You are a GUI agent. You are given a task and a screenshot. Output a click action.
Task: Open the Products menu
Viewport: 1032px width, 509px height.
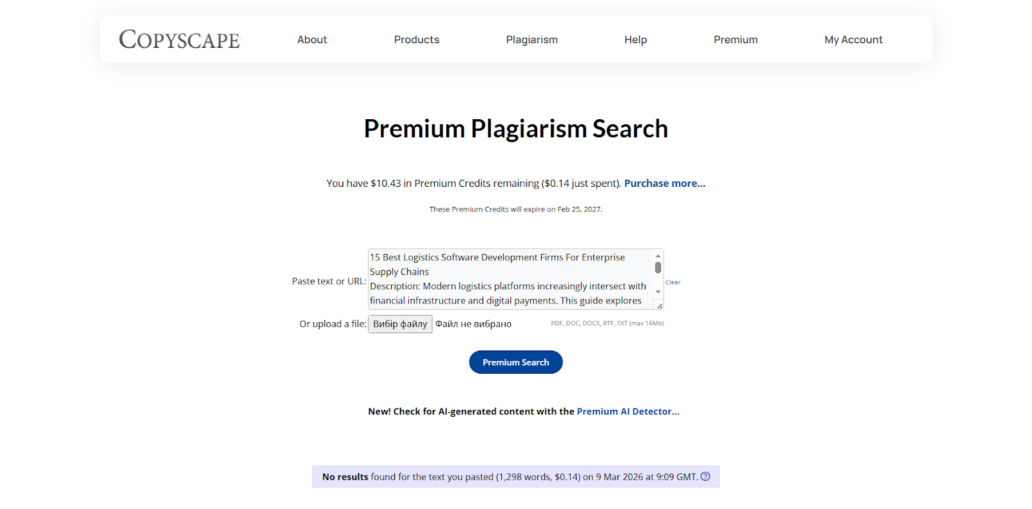417,40
